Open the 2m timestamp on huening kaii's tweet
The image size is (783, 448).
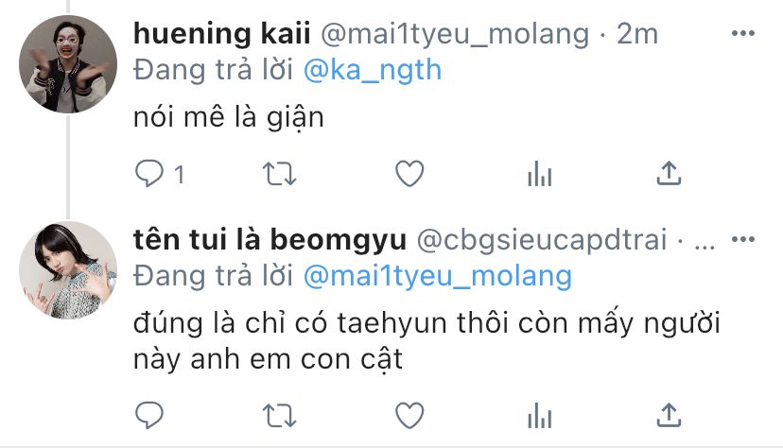[636, 35]
